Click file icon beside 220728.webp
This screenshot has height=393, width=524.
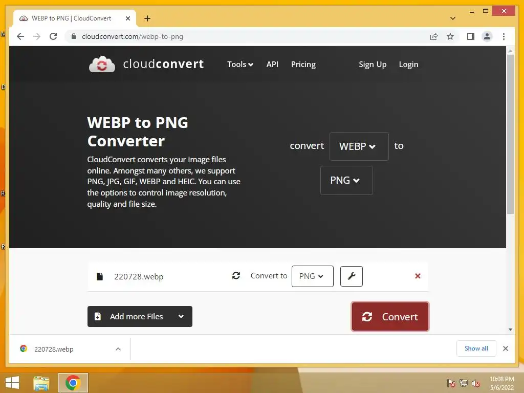pyautogui.click(x=100, y=276)
